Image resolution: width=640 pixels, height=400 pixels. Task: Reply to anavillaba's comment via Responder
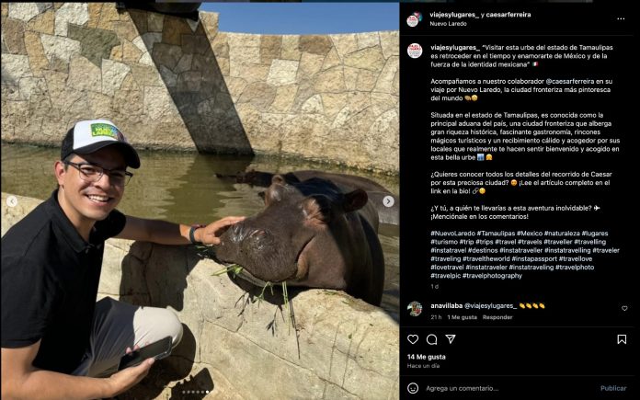497,317
